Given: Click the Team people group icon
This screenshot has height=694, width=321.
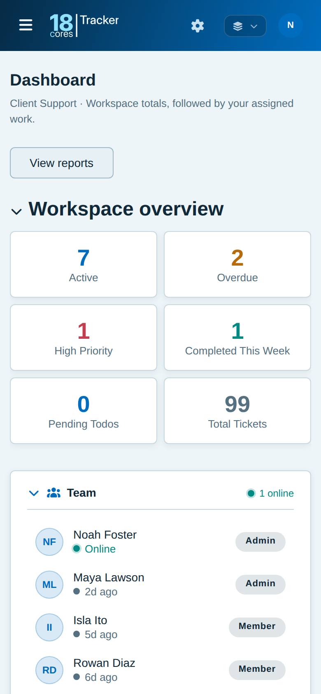Looking at the screenshot, I should (x=54, y=493).
